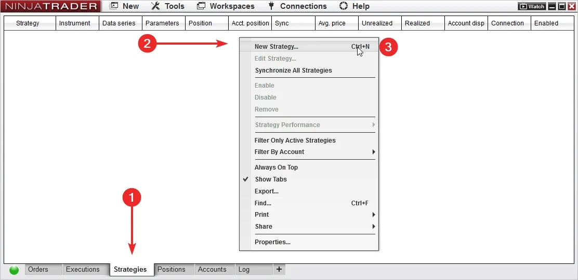Click the Workspaces window icon
Viewport: 578px width, 280px height.
click(x=201, y=6)
